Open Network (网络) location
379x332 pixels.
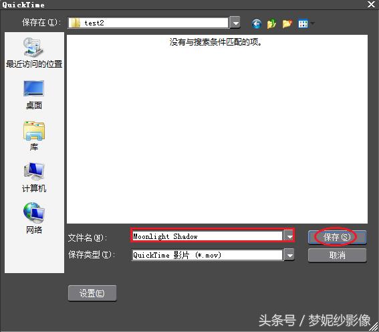point(34,218)
